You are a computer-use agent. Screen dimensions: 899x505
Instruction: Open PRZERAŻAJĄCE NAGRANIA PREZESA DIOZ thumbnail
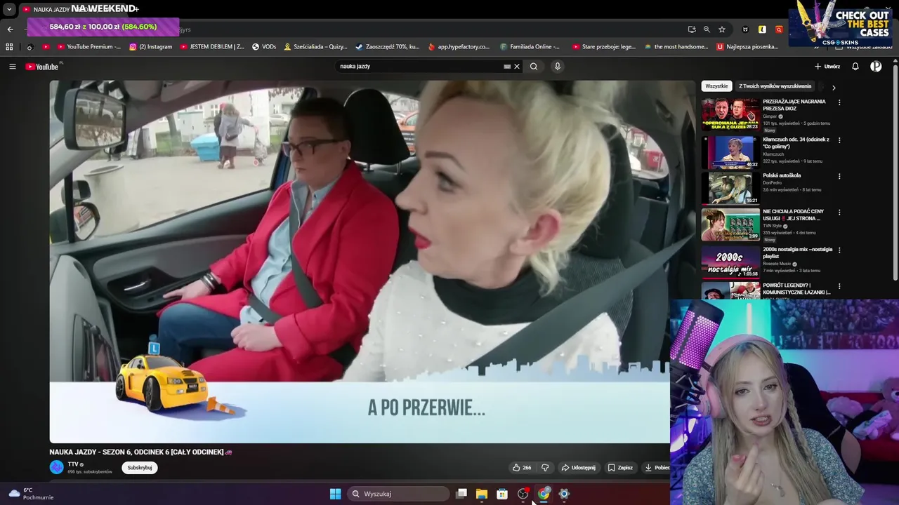(x=730, y=114)
